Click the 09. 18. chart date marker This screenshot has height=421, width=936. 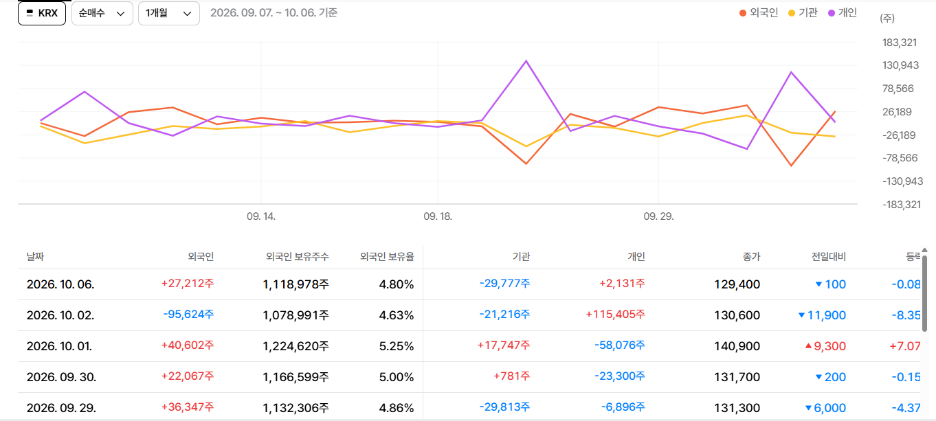tap(438, 216)
